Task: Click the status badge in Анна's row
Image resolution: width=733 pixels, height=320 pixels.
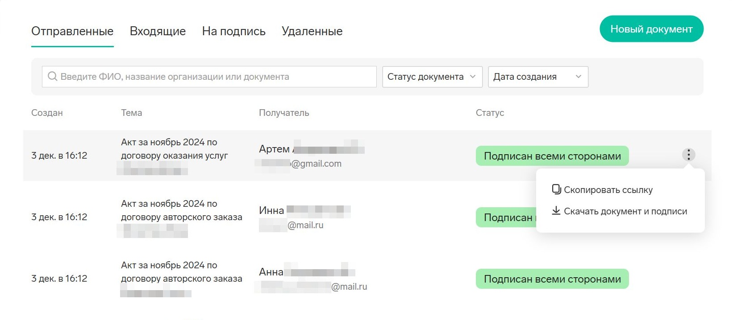Action: pos(552,279)
